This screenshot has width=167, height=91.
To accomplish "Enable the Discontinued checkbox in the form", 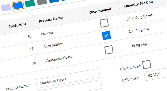I will tap(147, 64).
